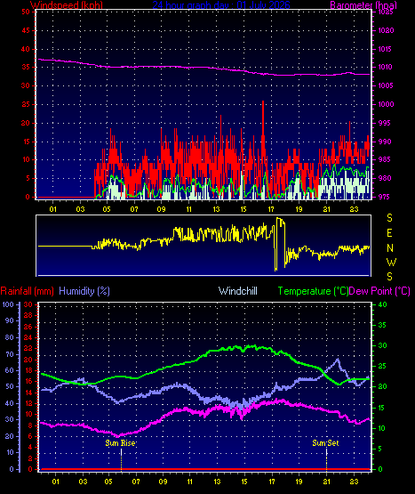Viewport: 415px width, 494px height.
Task: Click the 1000 barometer scale value
Action: coord(386,104)
